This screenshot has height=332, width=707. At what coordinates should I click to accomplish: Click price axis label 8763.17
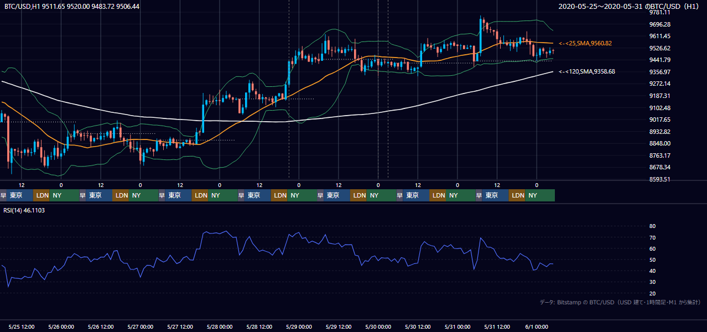[660, 155]
